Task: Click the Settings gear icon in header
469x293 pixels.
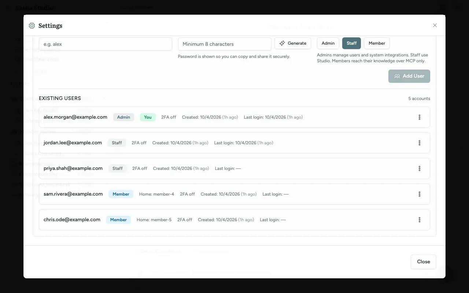Action: pyautogui.click(x=32, y=26)
